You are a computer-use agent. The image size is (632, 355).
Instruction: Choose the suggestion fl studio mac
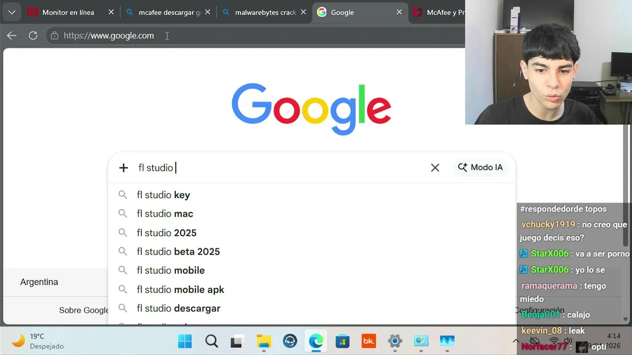pos(311,213)
